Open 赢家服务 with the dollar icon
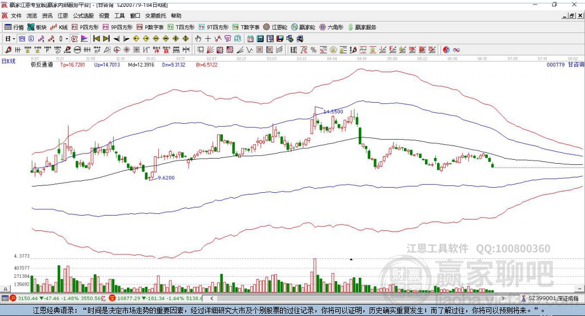This screenshot has width=585, height=316. tap(362, 27)
